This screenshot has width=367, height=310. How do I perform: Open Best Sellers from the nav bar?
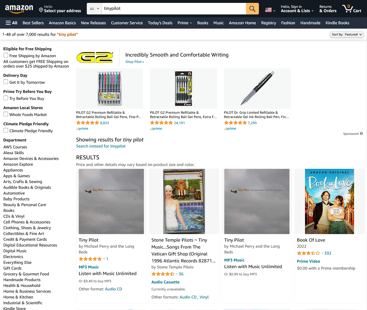[33, 23]
